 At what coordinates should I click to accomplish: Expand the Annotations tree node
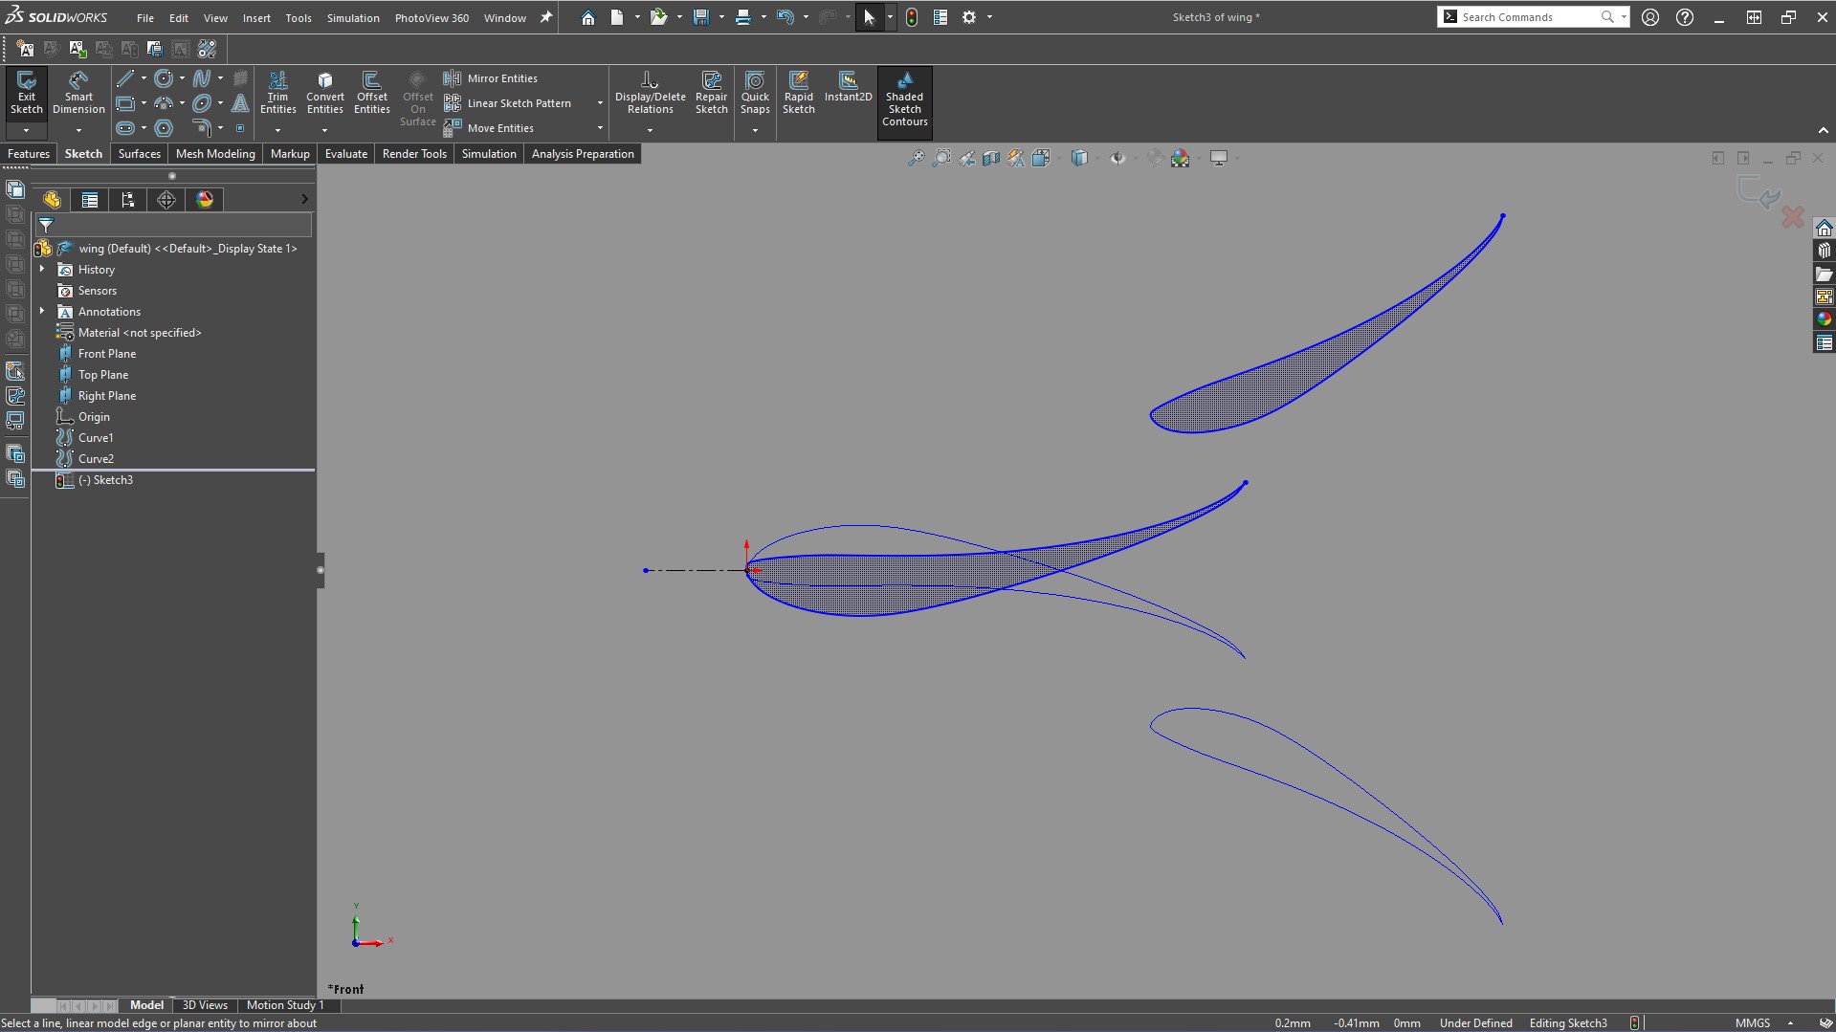click(42, 312)
